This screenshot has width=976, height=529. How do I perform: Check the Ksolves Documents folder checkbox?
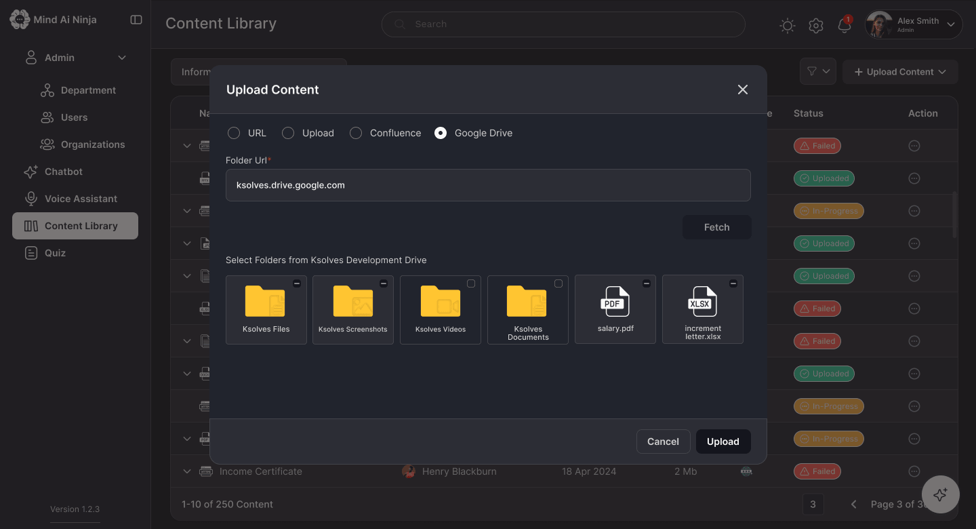point(558,283)
